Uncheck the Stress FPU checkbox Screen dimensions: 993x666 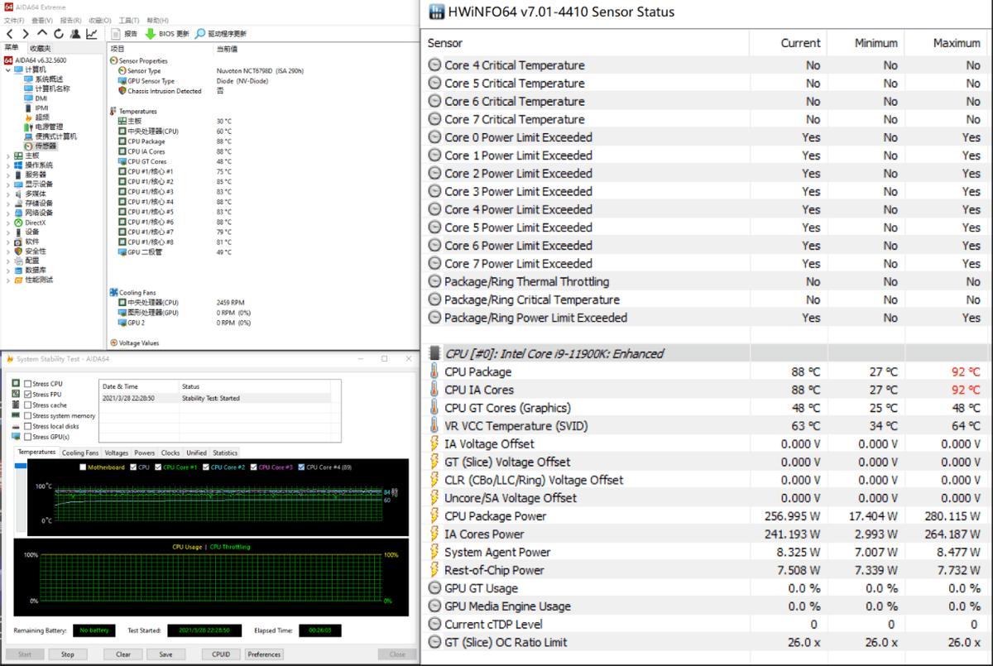[x=27, y=395]
